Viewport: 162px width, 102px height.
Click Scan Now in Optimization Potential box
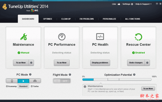click(x=148, y=89)
